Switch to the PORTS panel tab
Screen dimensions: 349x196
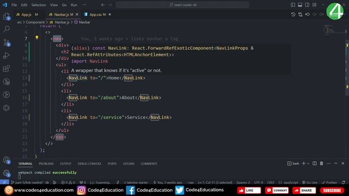click(112, 163)
